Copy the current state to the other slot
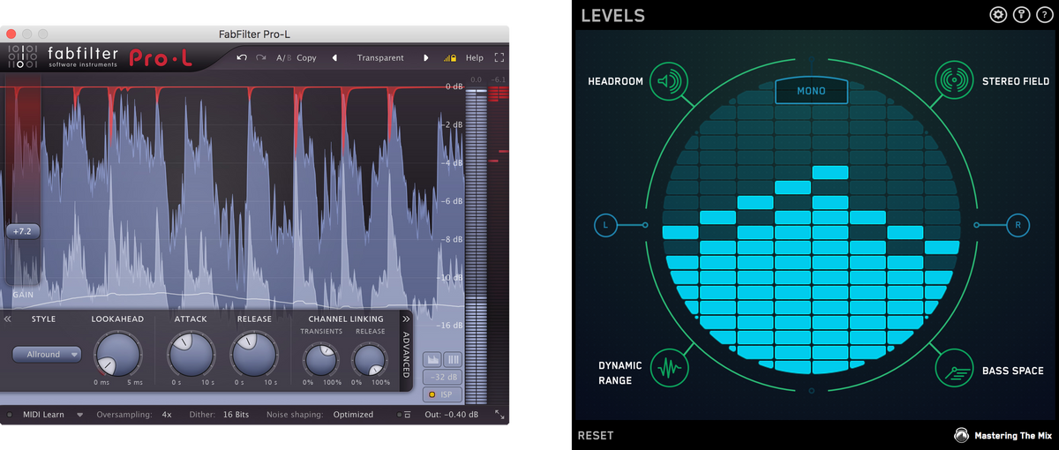This screenshot has width=1059, height=450. 306,57
